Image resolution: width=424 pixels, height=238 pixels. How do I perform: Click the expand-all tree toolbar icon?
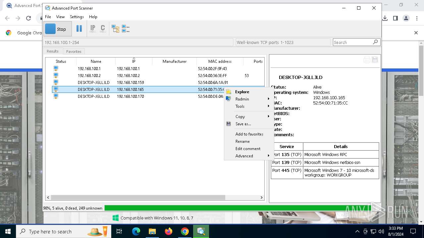point(115,29)
